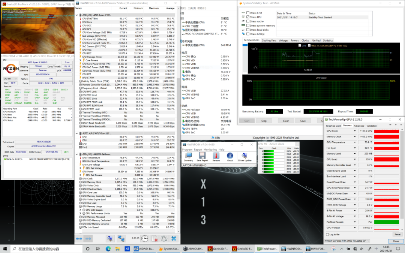Open the Monitoring menu in HWiNFO64
The width and height of the screenshot is (405, 253).
[x=210, y=150]
